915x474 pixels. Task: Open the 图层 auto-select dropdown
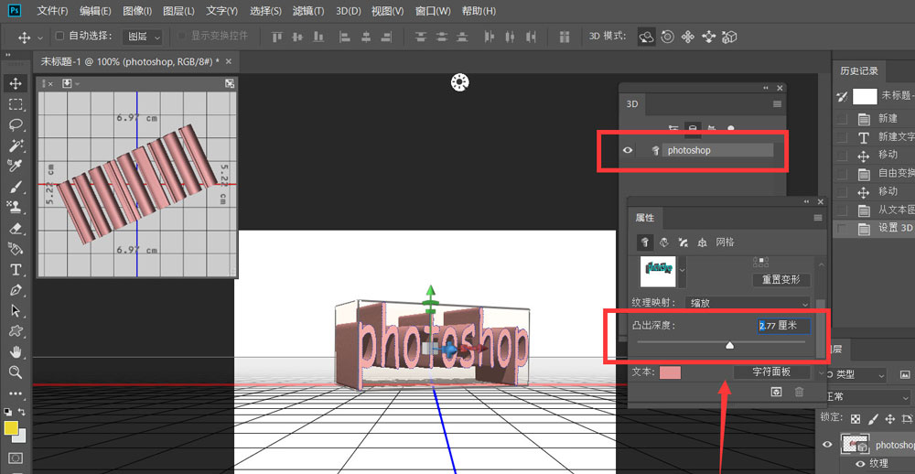[x=145, y=37]
